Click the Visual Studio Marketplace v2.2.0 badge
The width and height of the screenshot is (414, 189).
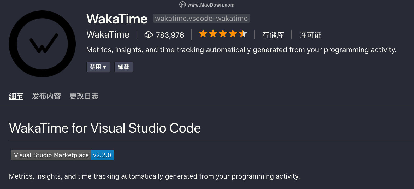[x=63, y=155]
